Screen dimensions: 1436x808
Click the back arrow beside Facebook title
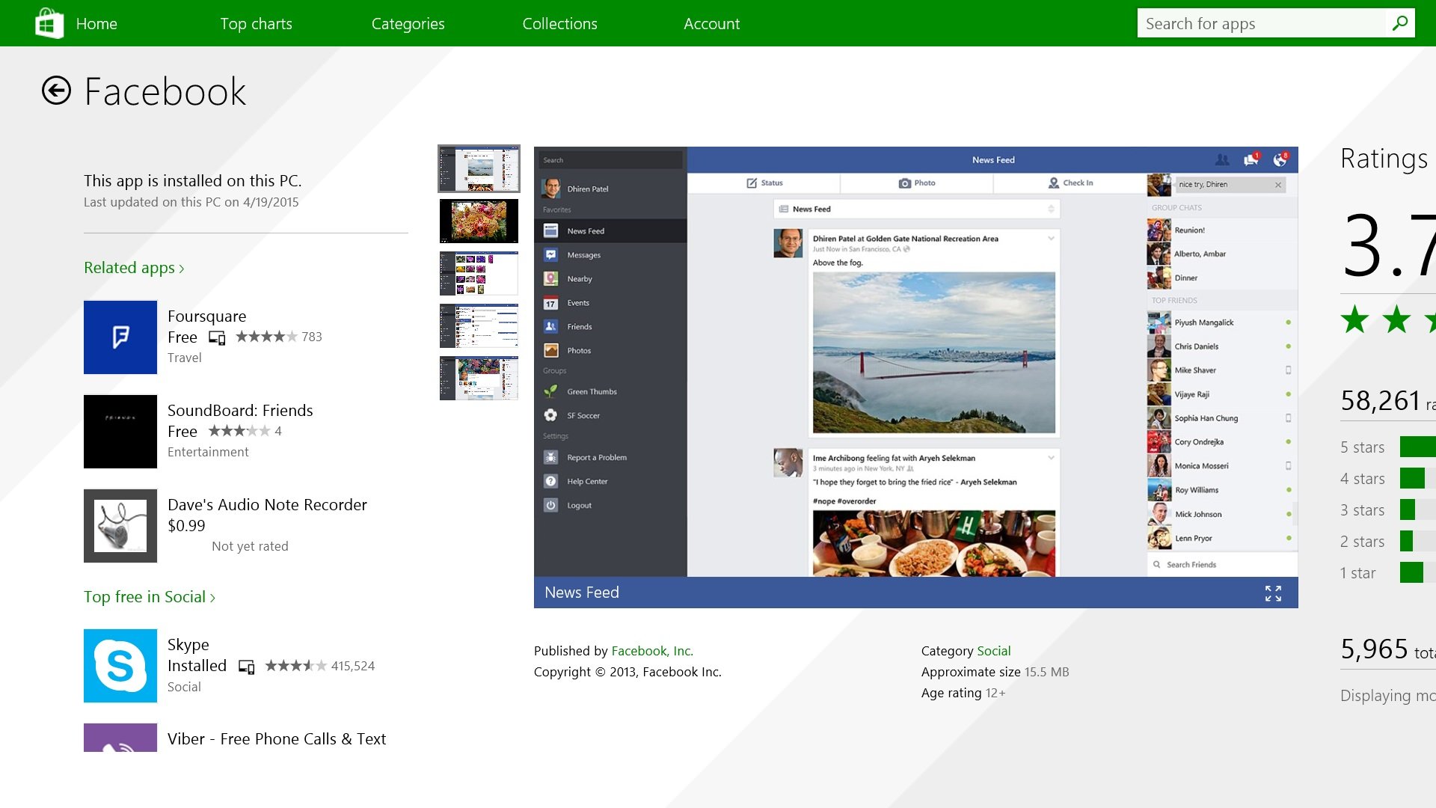click(56, 91)
